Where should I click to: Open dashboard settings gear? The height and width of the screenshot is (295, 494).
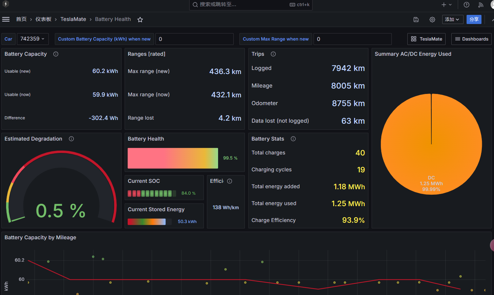tap(432, 20)
